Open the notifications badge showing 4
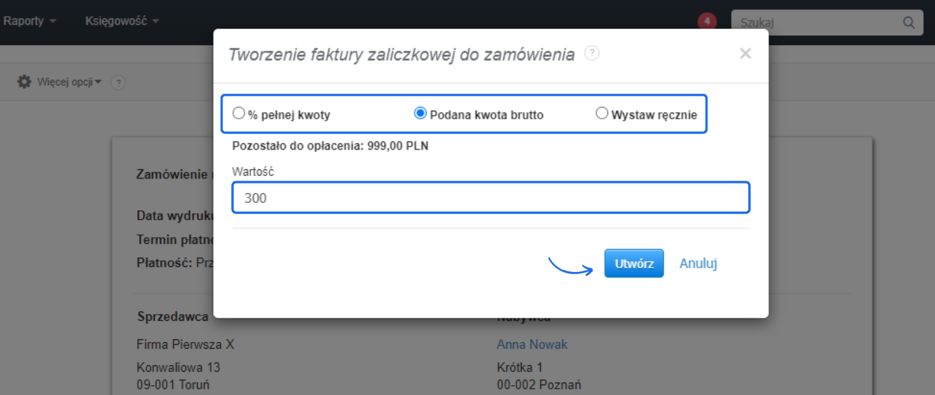Image resolution: width=935 pixels, height=395 pixels. pyautogui.click(x=706, y=20)
